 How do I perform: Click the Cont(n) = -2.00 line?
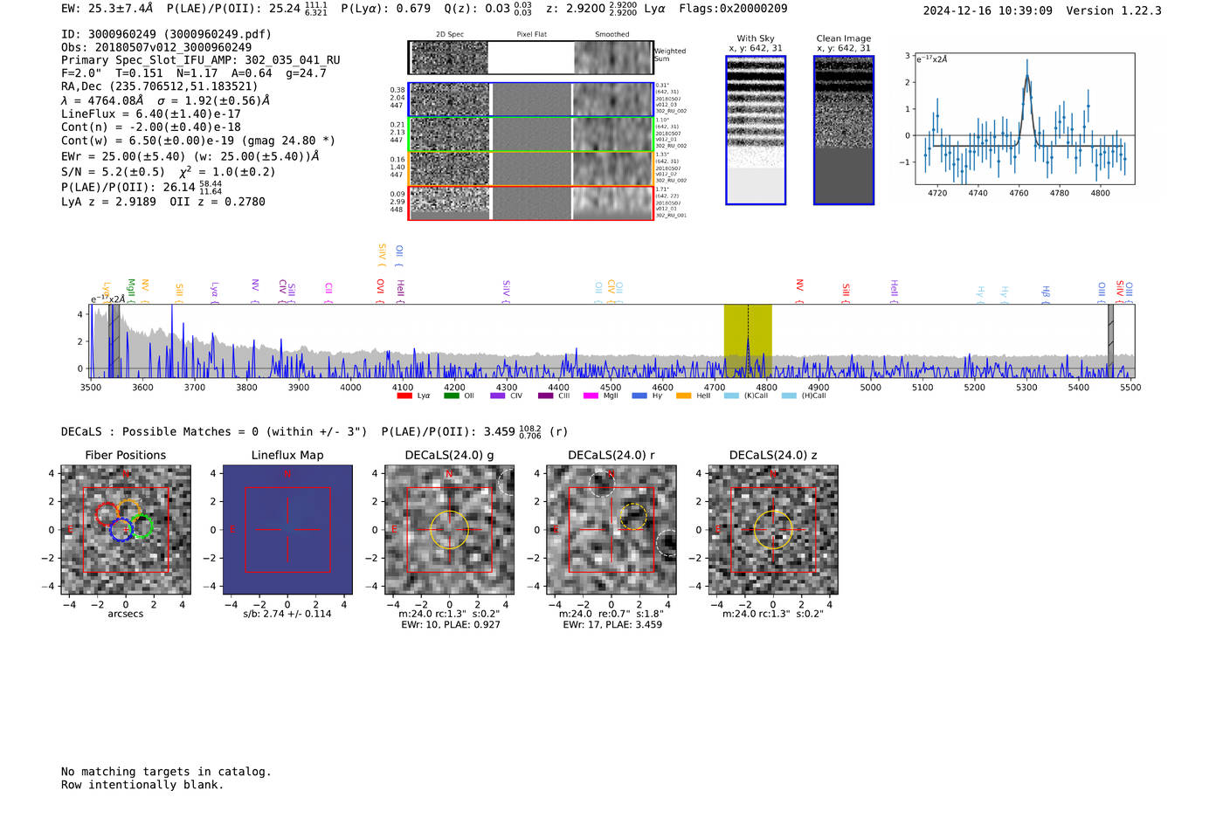[x=151, y=127]
